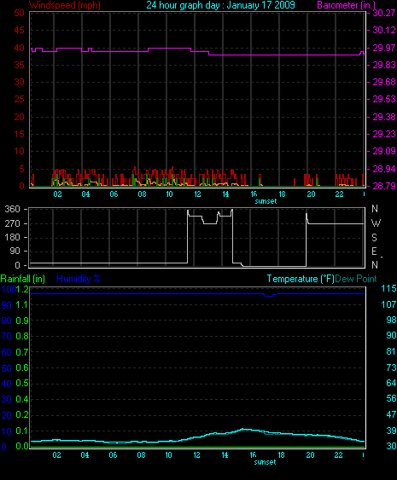
Task: Click the 12 hour tick on the wind graph
Action: tap(197, 194)
